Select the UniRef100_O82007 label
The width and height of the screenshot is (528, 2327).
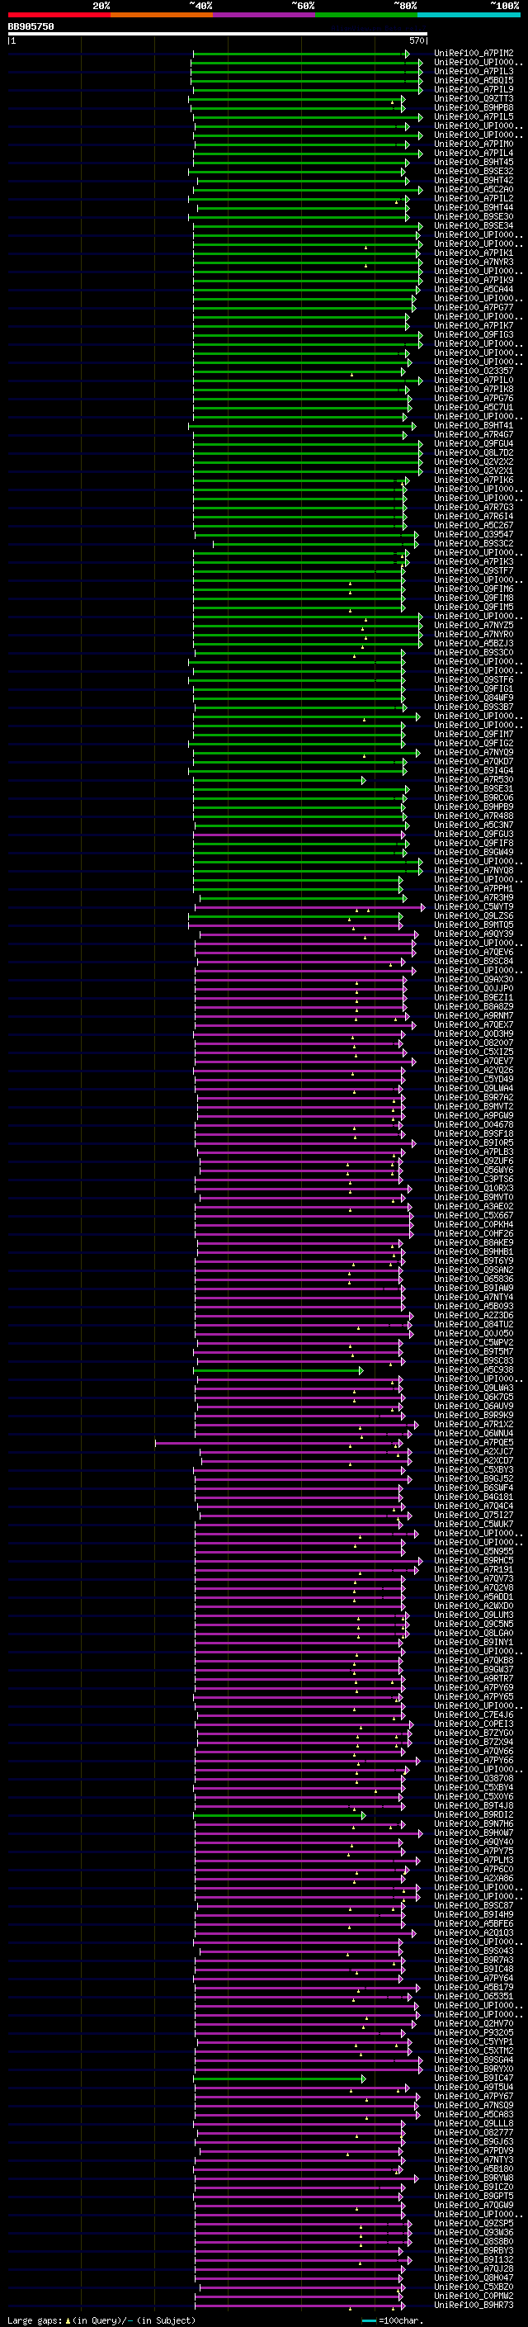pyautogui.click(x=474, y=1043)
